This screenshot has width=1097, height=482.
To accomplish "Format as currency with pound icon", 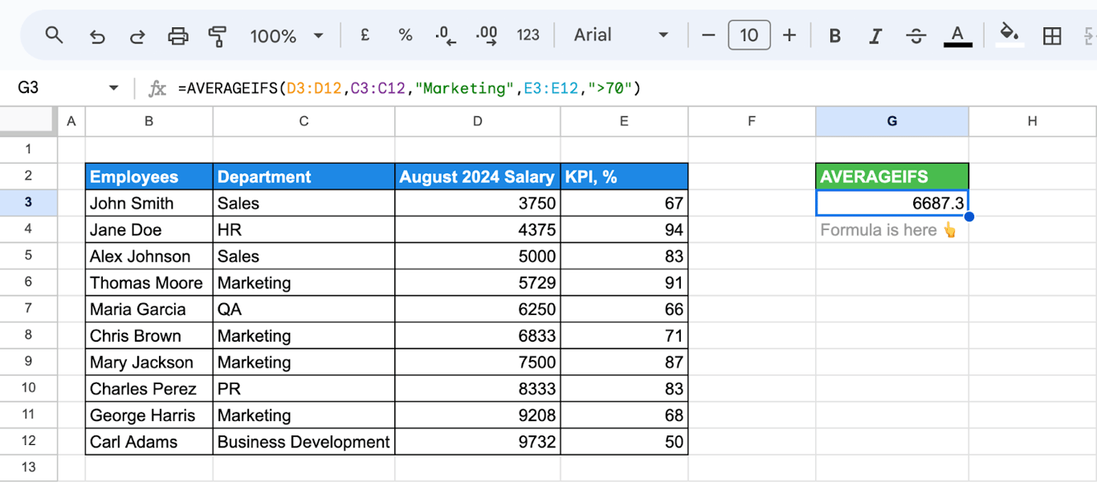I will (x=365, y=35).
